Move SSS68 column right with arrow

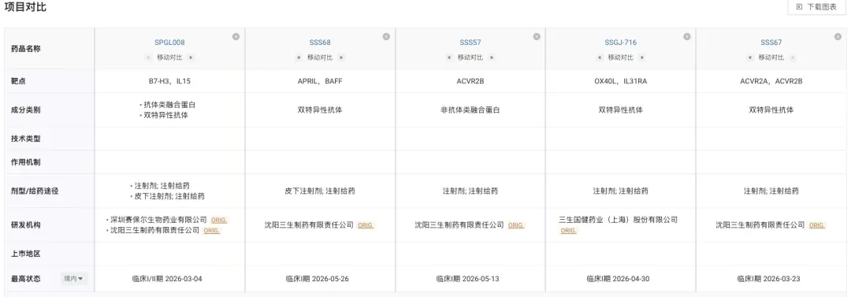pyautogui.click(x=341, y=57)
